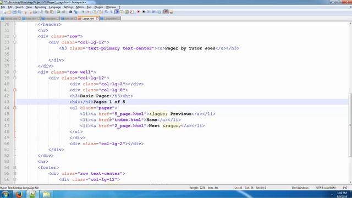
Task: Click the vertical scrollbar thumb
Action: pyautogui.click(x=350, y=125)
